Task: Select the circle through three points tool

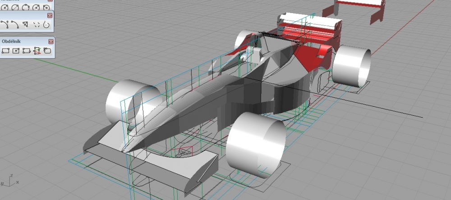Action: pyautogui.click(x=26, y=7)
